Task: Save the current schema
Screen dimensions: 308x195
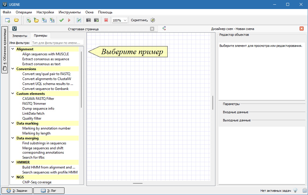Action: pyautogui.click(x=44, y=20)
